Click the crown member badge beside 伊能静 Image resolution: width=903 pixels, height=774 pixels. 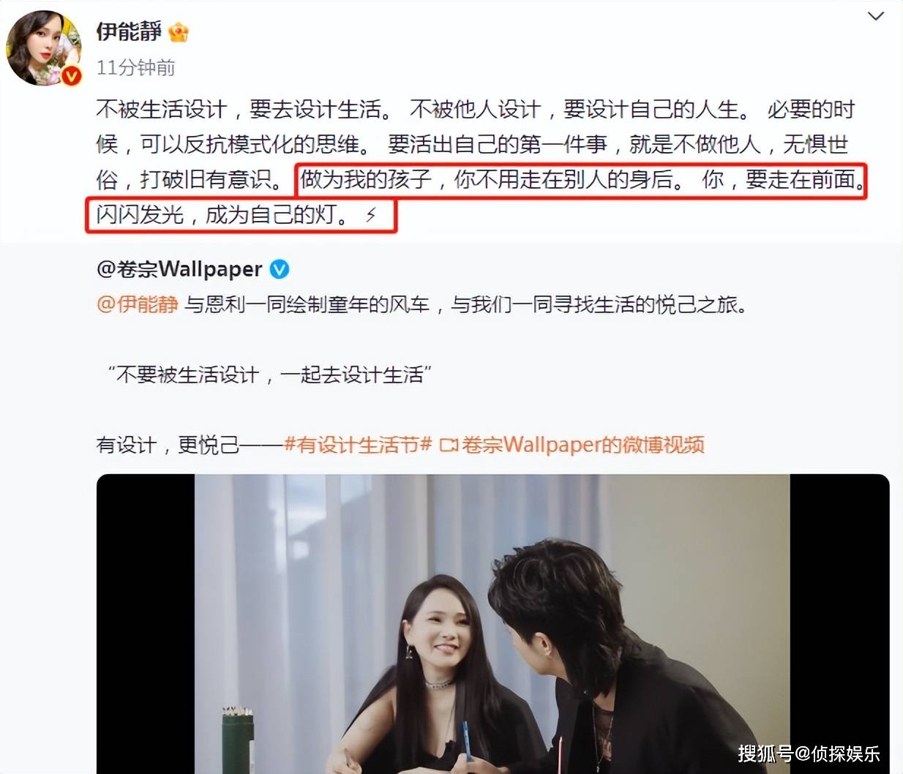pos(178,32)
